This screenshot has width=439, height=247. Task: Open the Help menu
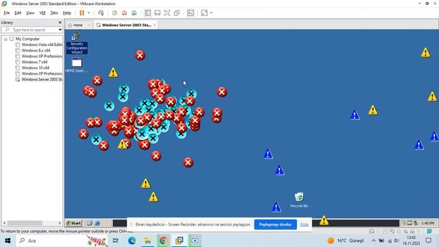click(x=67, y=13)
